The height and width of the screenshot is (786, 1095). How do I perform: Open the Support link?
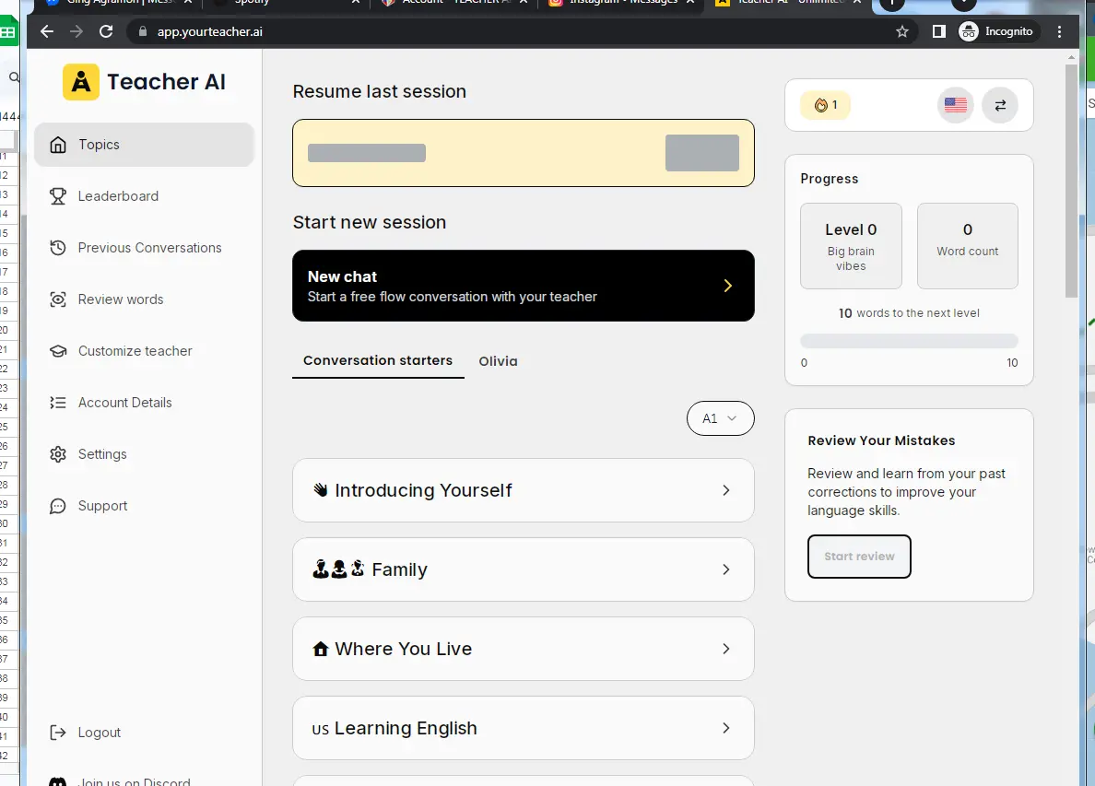[x=144, y=506]
